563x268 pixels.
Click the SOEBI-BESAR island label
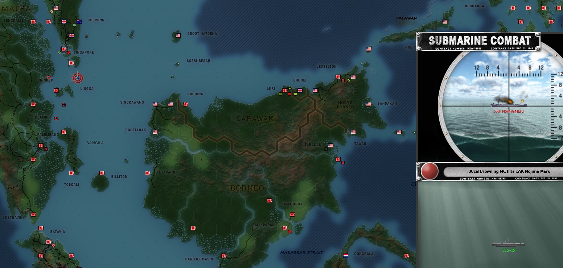(198, 61)
